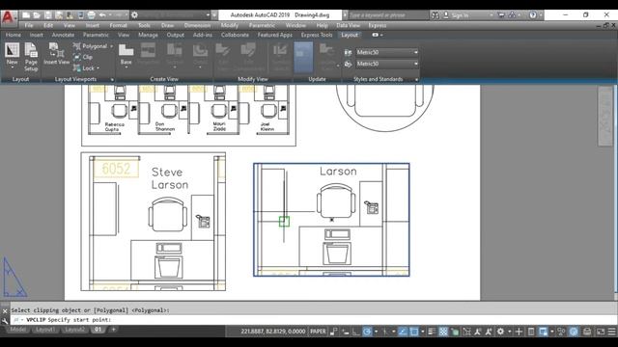
Task: Switch to the Annotate ribbon tab
Action: pos(63,35)
